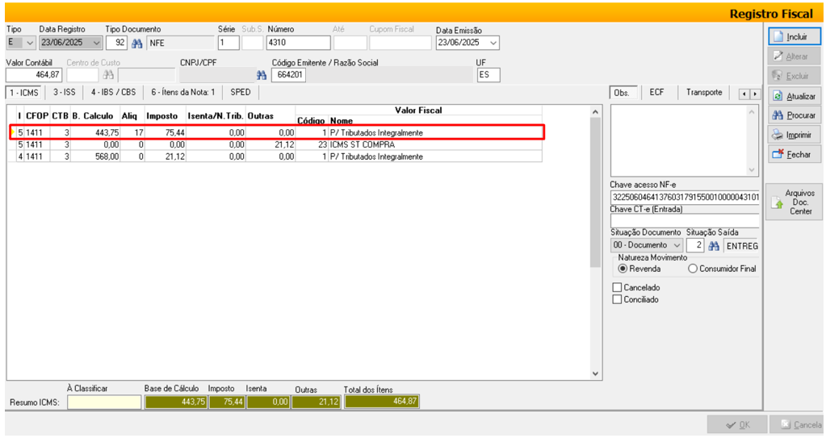Select Consumidor Final radio option
The height and width of the screenshot is (438, 826).
tap(693, 269)
